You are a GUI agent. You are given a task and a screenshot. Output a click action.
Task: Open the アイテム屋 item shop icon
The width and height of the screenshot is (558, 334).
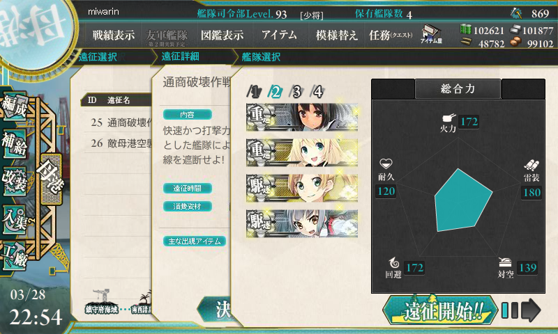(x=431, y=35)
